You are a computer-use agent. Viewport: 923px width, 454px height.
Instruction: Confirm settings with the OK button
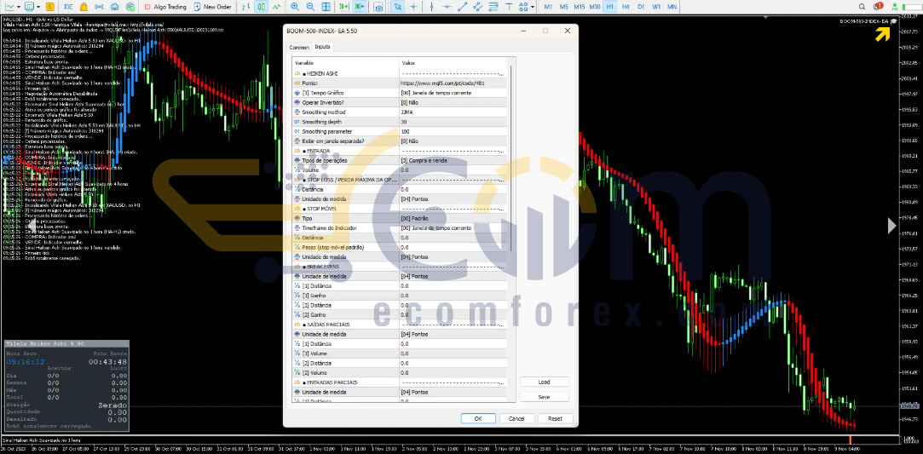478,419
